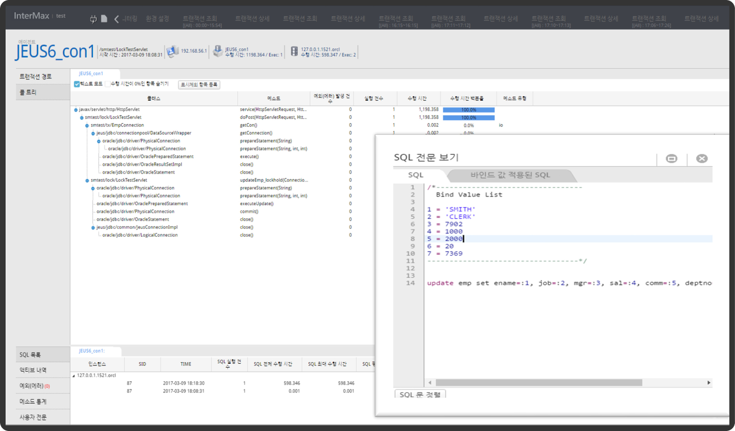The height and width of the screenshot is (431, 735).
Task: Open the 환경 설정 menu
Action: click(157, 19)
